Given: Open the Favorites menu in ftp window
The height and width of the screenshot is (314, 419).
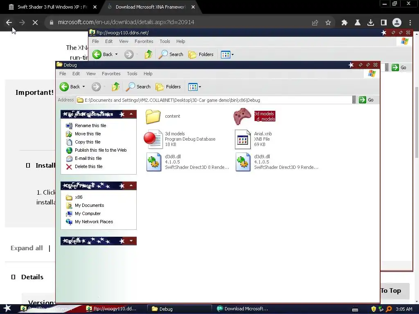Looking at the screenshot, I should click(144, 41).
